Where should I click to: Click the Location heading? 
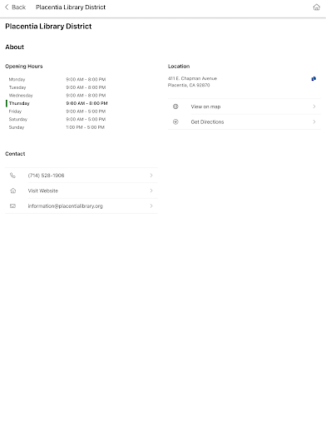tap(179, 67)
